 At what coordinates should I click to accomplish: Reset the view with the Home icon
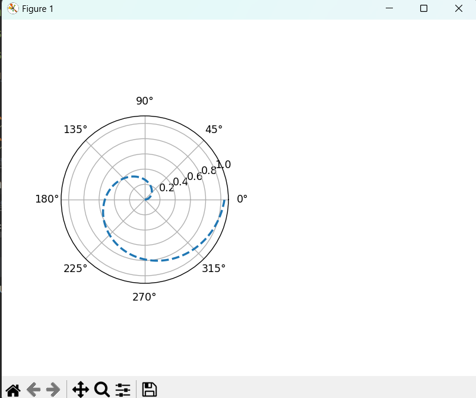13,389
